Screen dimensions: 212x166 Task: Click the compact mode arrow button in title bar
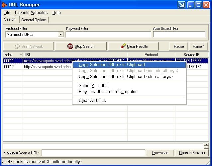click(x=181, y=5)
